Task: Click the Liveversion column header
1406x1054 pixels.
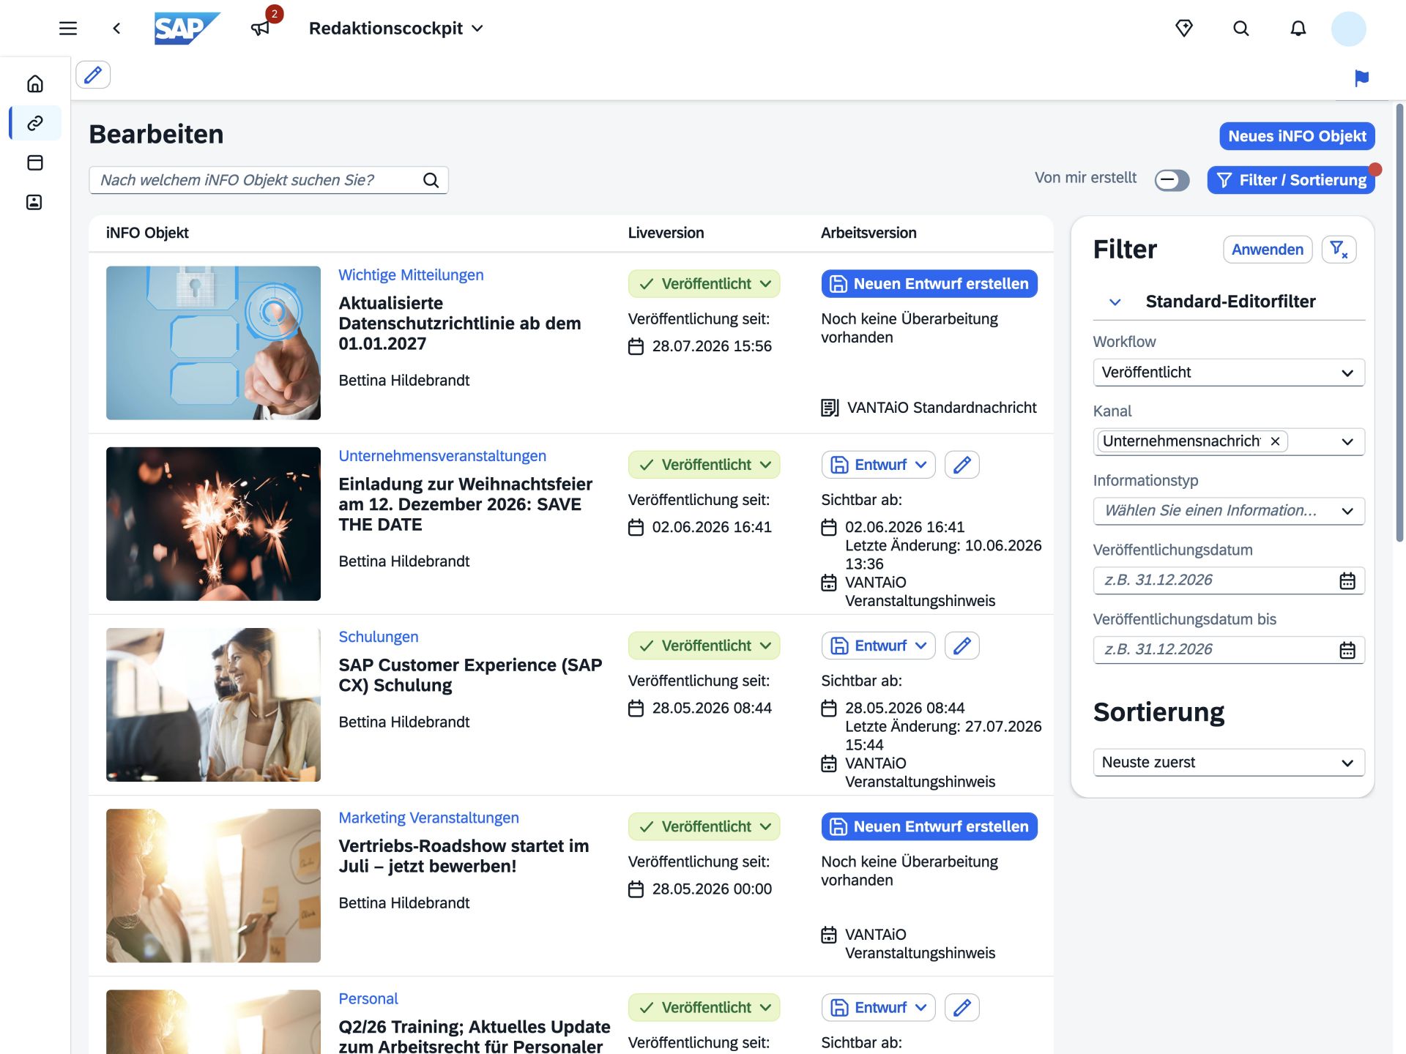Action: coord(666,233)
